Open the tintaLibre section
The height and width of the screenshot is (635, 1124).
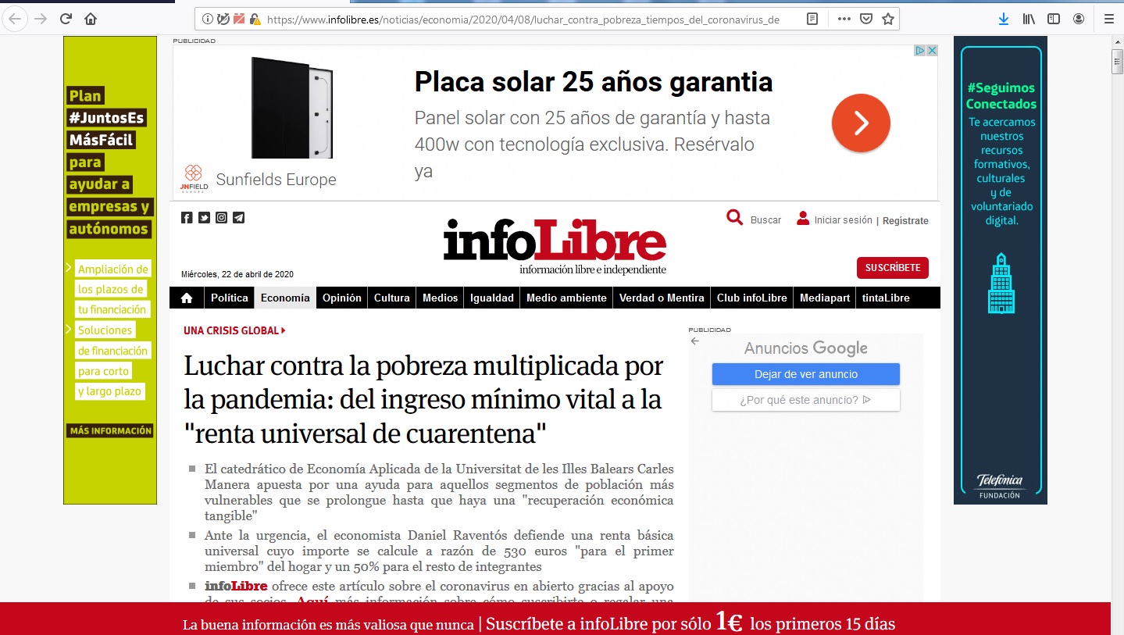coord(886,298)
